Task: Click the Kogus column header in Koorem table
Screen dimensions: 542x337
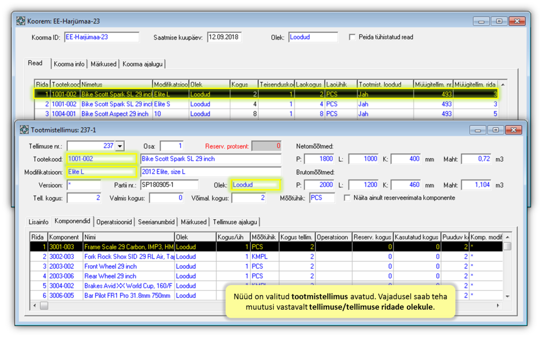Action: point(244,84)
